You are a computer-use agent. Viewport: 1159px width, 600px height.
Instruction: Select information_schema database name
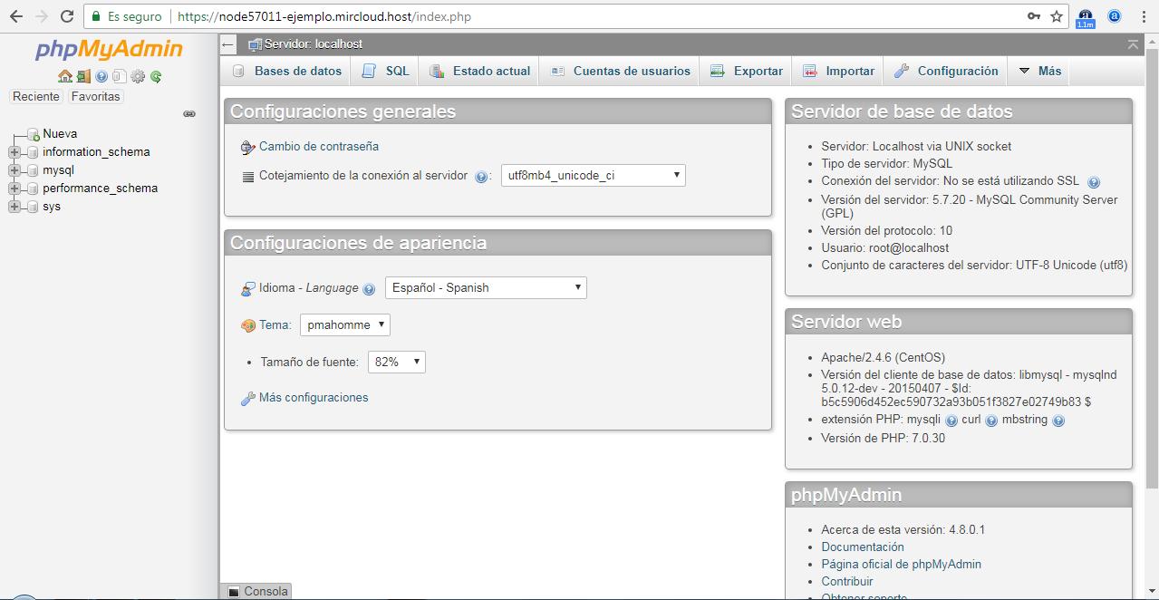point(96,152)
